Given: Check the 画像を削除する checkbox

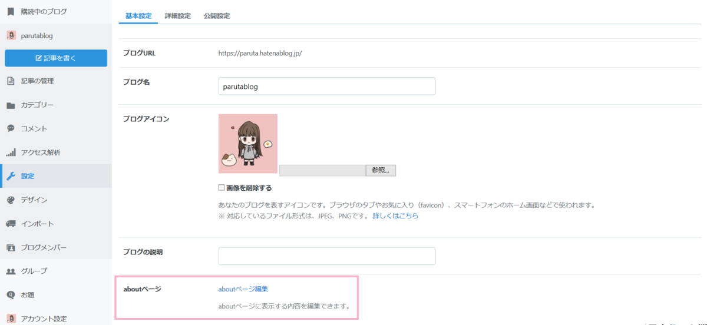Looking at the screenshot, I should click(x=222, y=188).
